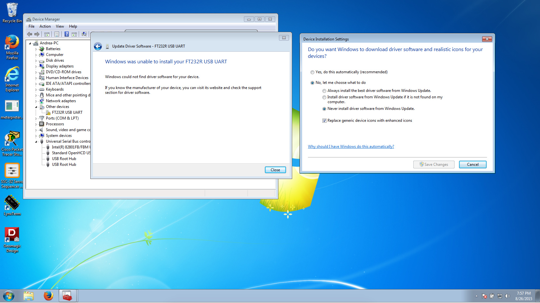Click the volume speaker tray icon

click(x=507, y=296)
